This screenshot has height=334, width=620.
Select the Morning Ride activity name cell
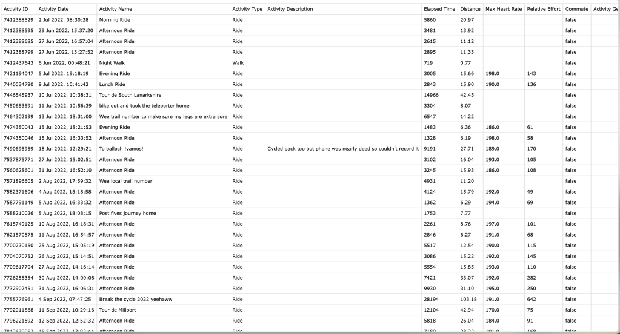click(116, 19)
